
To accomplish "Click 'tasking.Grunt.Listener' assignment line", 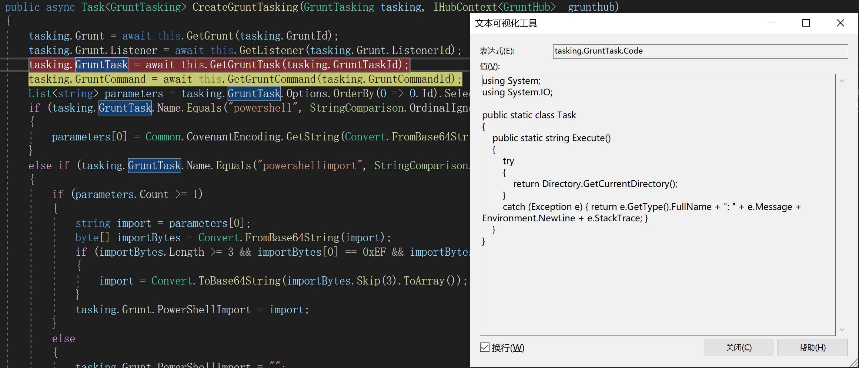I will point(245,50).
